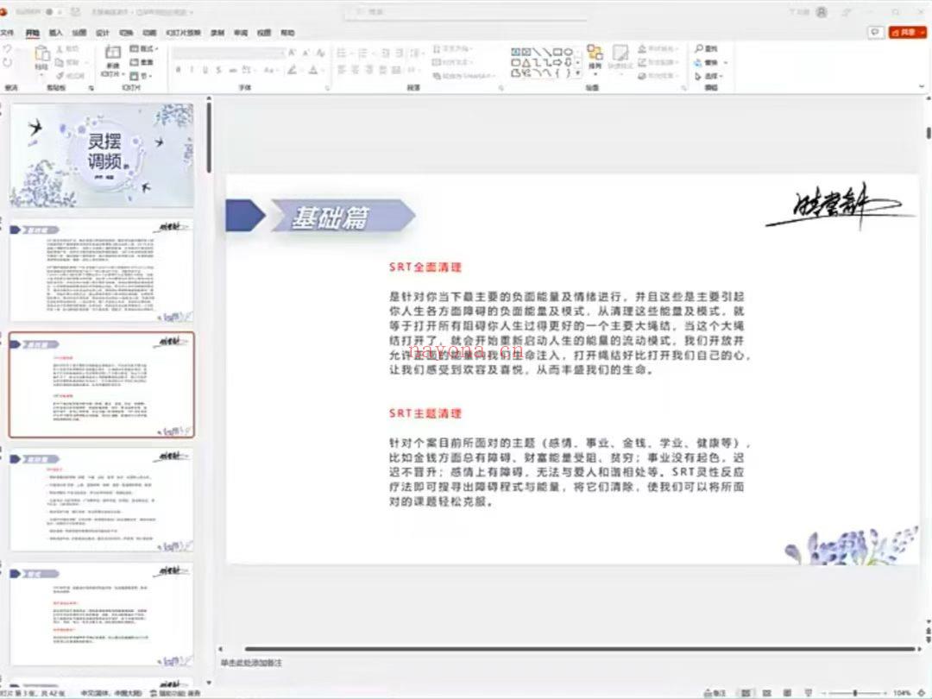This screenshot has height=699, width=932.
Task: Toggle Bold formatting
Action: coord(179,70)
